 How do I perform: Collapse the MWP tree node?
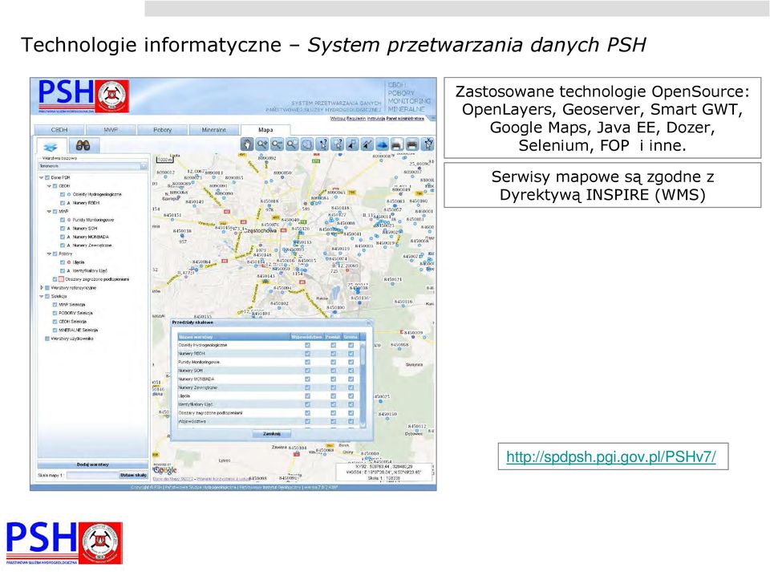[49, 212]
